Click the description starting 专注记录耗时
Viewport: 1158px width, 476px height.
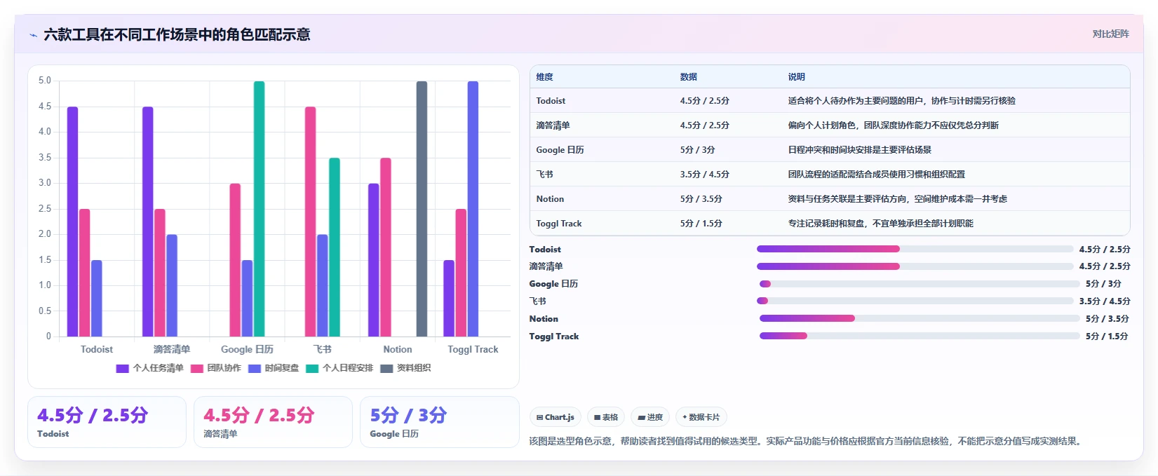(x=880, y=224)
